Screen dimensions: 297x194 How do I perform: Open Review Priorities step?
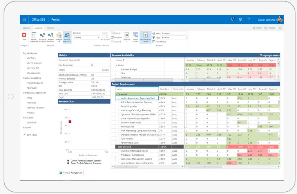pyautogui.click(x=50, y=37)
